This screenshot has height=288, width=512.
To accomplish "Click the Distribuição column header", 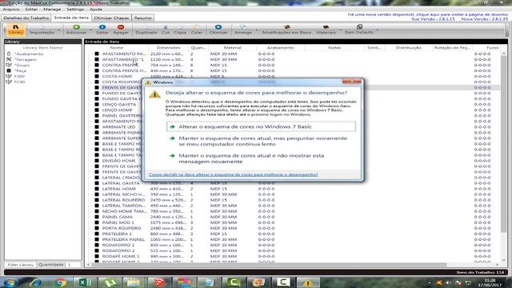I will click(x=408, y=48).
